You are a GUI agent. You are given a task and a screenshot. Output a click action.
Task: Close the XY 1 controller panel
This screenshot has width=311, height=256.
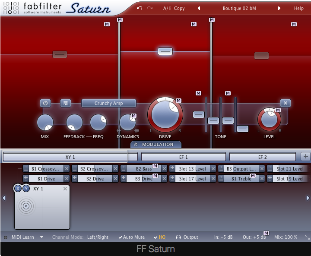click(65, 189)
